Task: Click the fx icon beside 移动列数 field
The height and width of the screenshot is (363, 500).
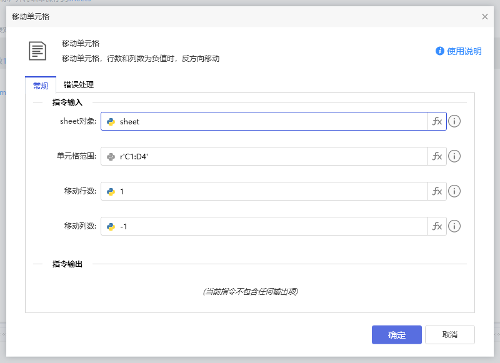Action: pos(437,226)
